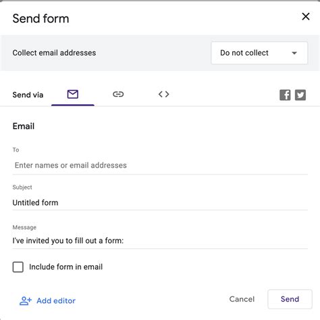Cancel sending the form

pyautogui.click(x=242, y=299)
